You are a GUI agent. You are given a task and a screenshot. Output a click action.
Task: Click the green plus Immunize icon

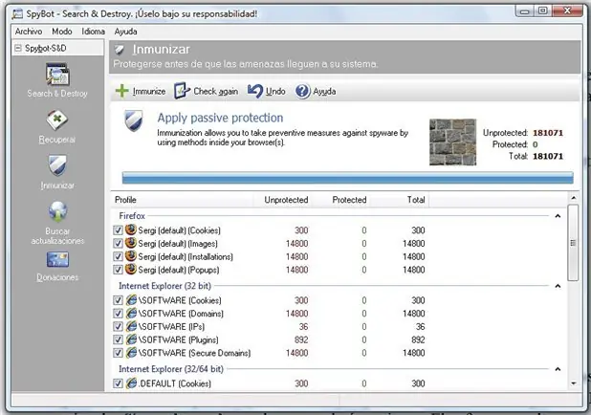[x=121, y=91]
